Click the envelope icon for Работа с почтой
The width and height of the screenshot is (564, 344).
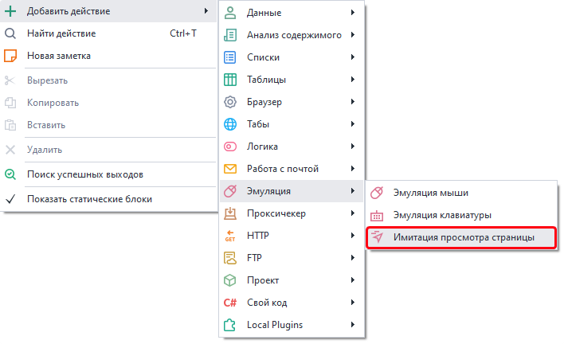coord(230,169)
